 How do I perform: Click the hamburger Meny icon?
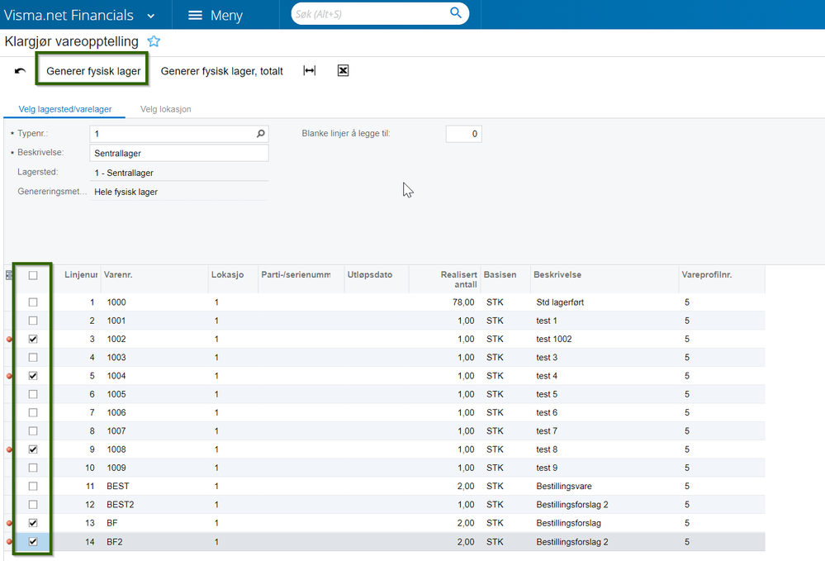tap(195, 15)
